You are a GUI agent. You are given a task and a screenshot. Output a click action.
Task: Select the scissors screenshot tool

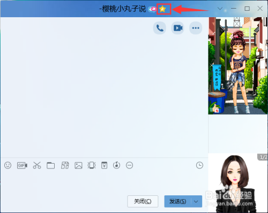37,165
